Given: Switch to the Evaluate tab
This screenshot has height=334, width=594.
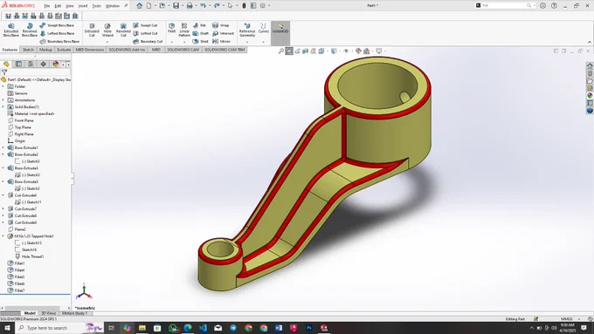Looking at the screenshot, I should [64, 50].
